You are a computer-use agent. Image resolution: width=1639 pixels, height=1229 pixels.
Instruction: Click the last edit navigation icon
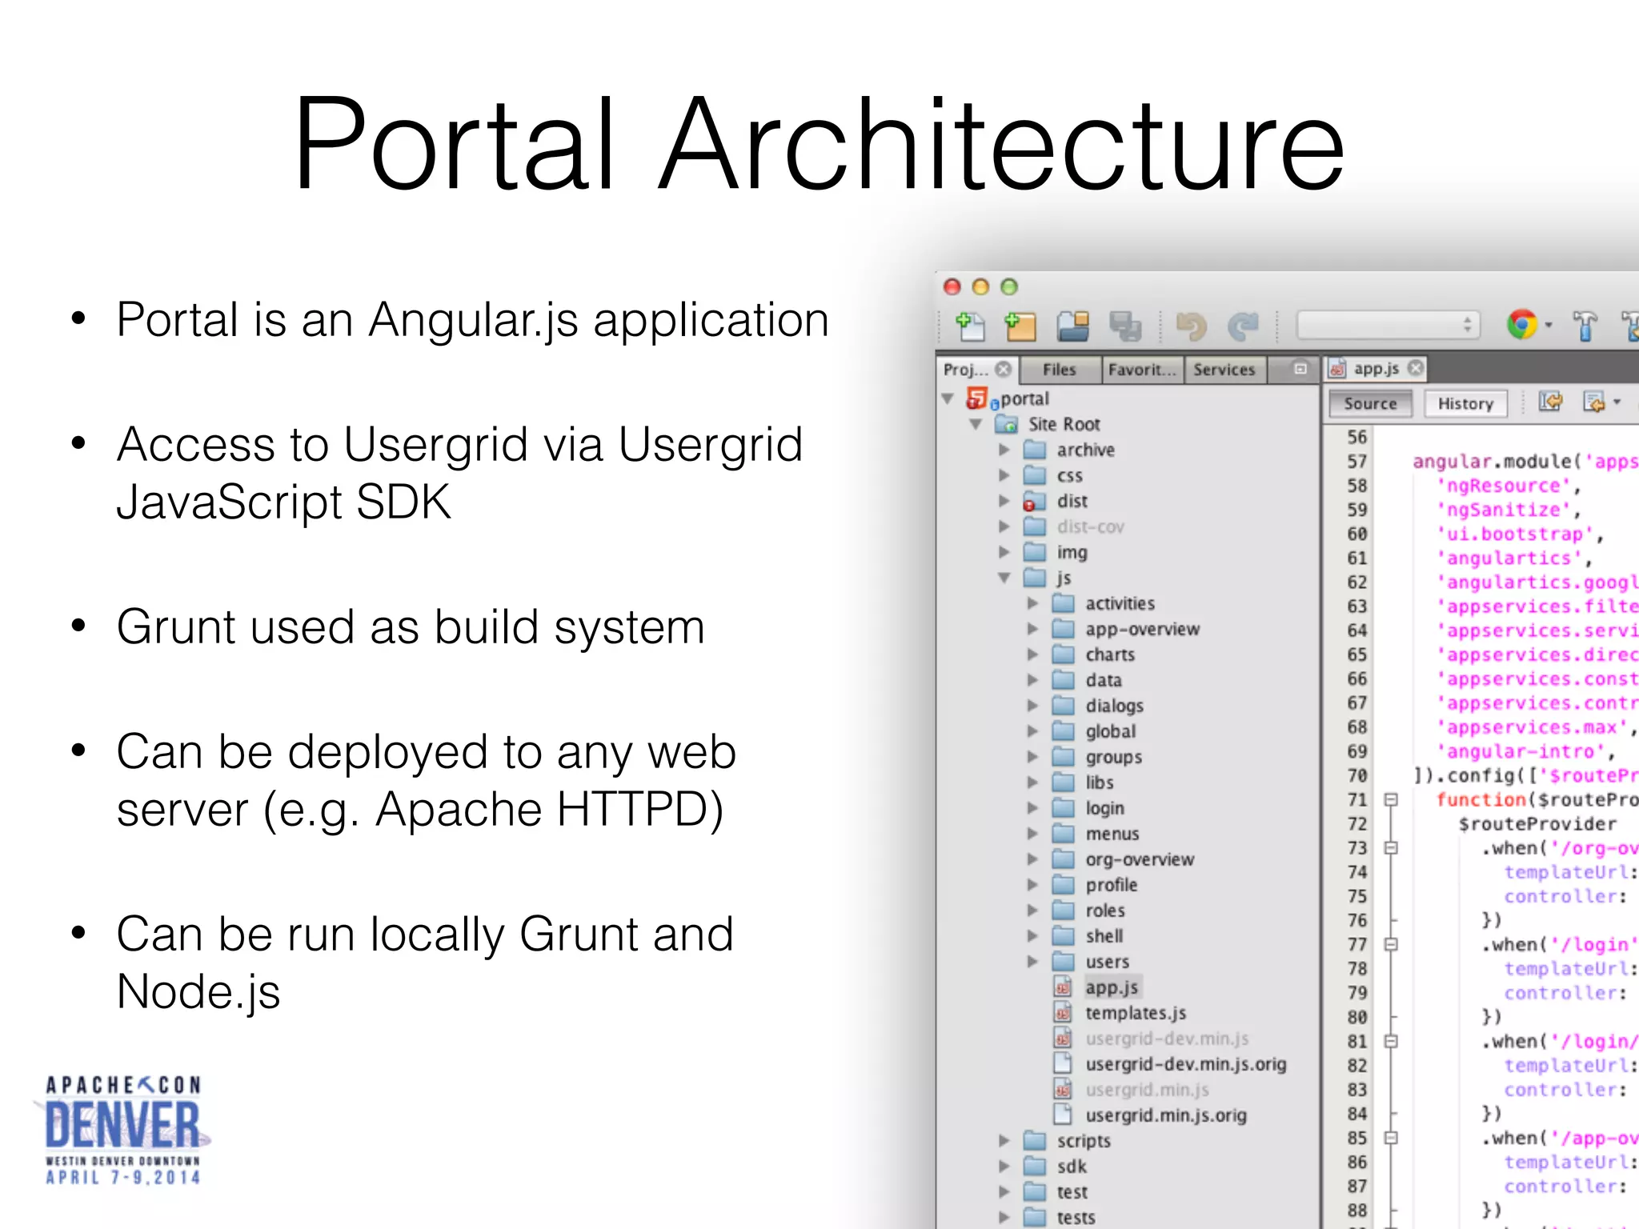pos(1550,402)
